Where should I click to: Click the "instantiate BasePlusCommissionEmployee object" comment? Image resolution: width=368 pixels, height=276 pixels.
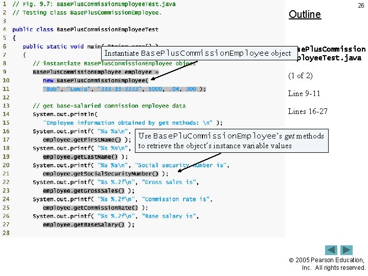[x=114, y=63]
